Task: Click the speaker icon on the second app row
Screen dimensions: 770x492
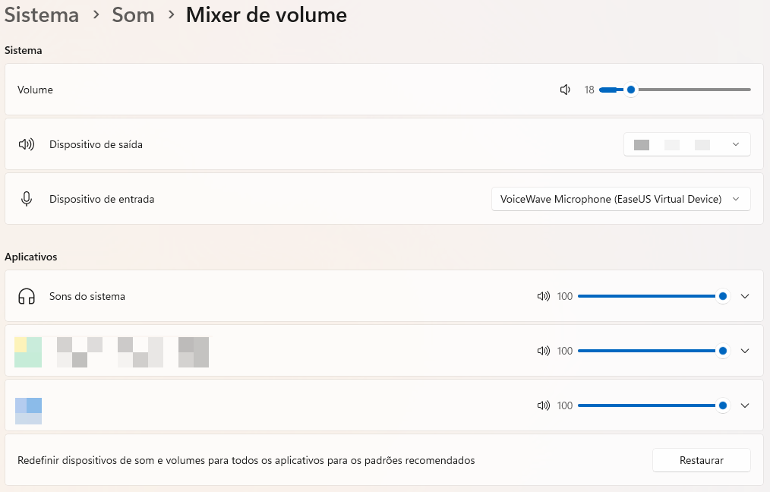Action: [x=544, y=351]
